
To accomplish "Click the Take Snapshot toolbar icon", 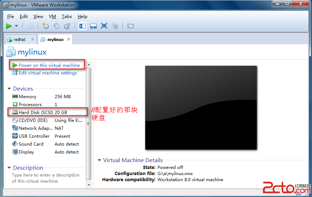I will pyautogui.click(x=46, y=26).
